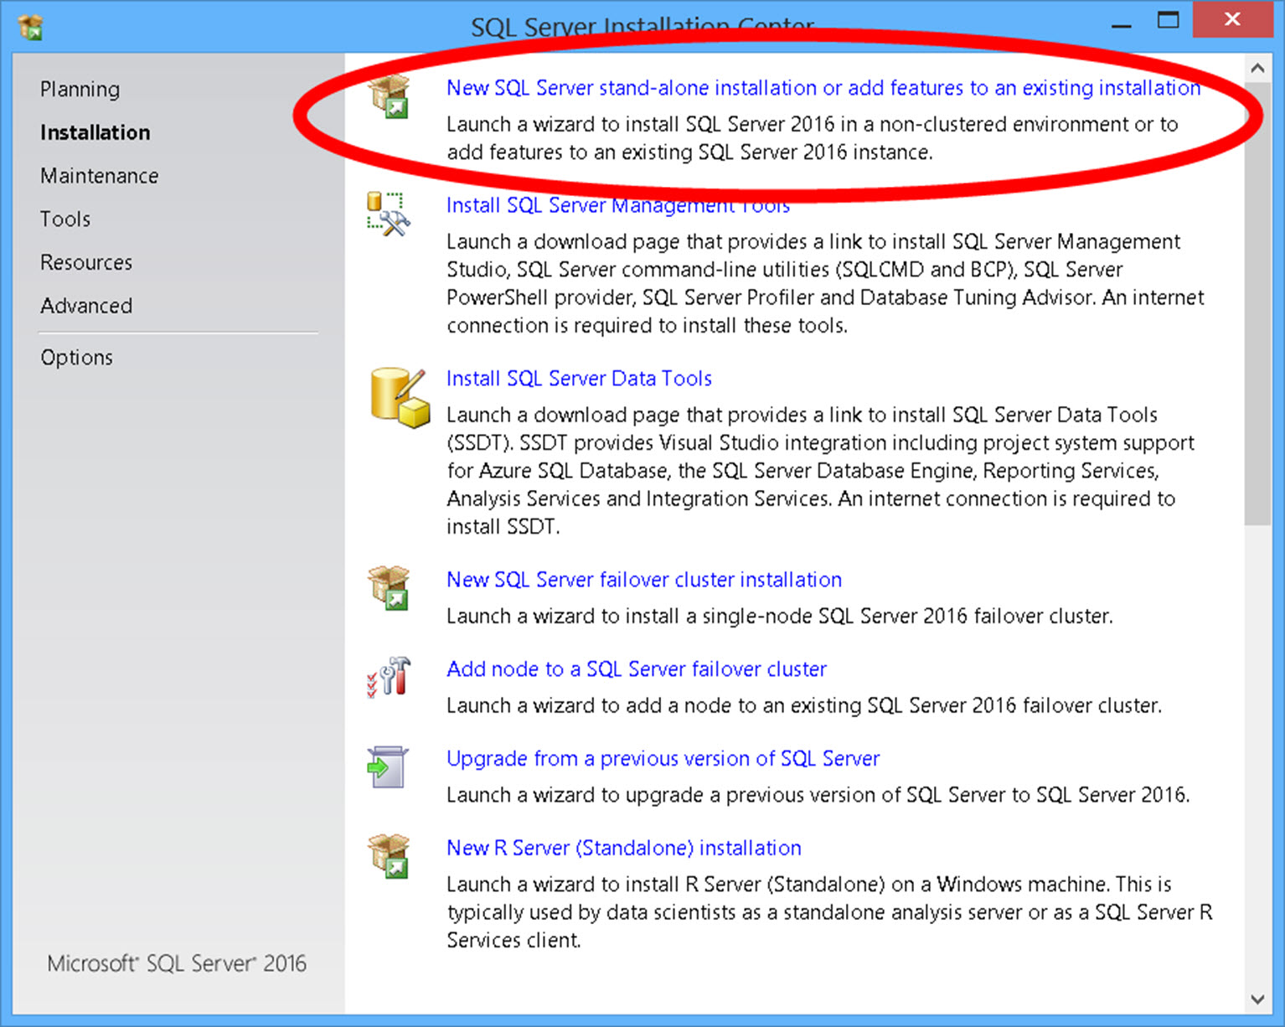
Task: Click text 'Launch a wizard to add a node'
Action: point(804,706)
